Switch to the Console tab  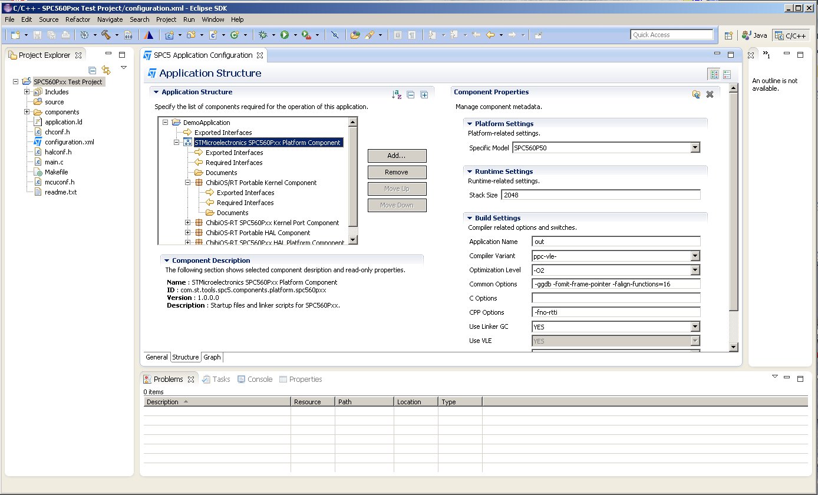(x=255, y=379)
